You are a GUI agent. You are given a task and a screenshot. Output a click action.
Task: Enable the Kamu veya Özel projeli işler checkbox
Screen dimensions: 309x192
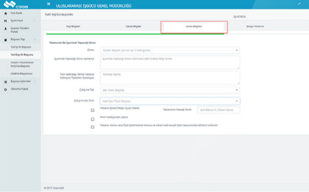93,127
